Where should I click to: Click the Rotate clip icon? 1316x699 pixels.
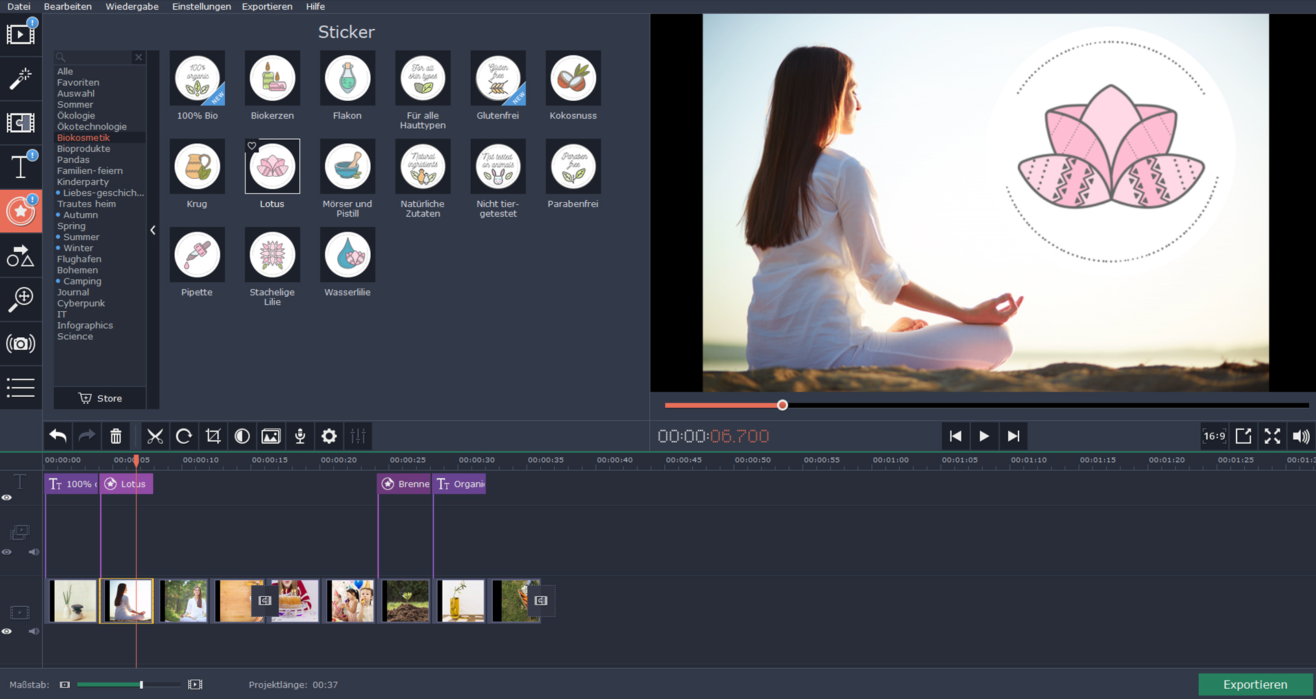(x=184, y=436)
